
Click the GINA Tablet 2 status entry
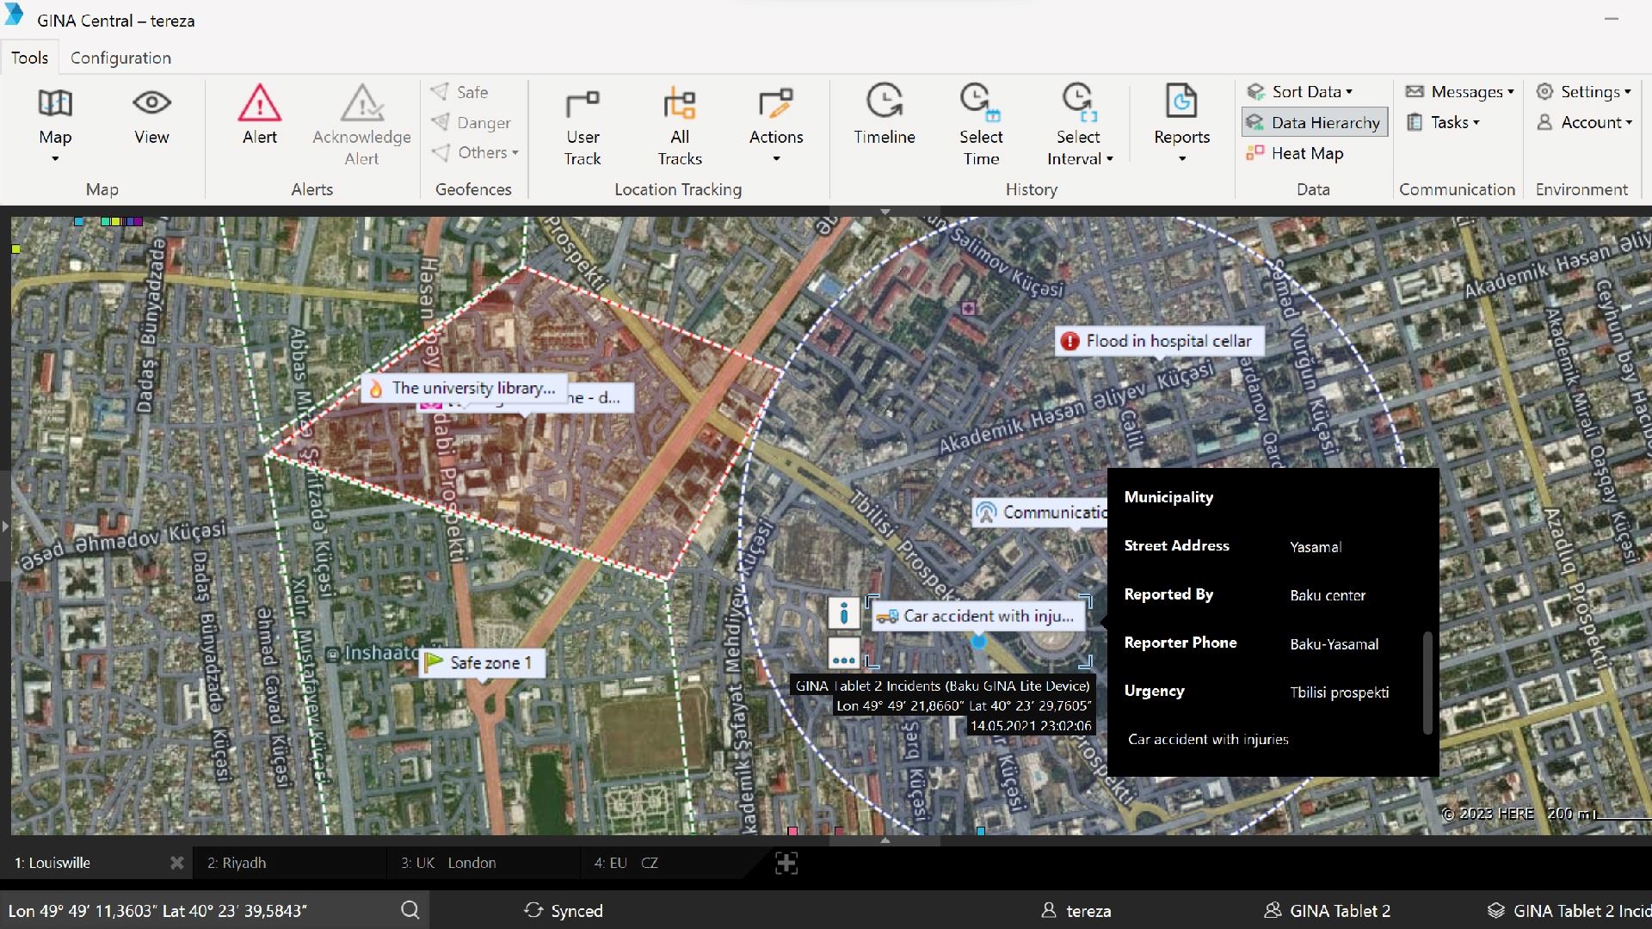[x=1327, y=910]
